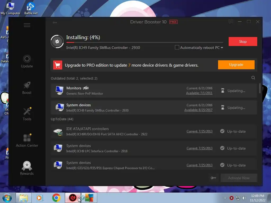This screenshot has height=203, width=271.
Task: Click the no-sound icon next to Monitors
Action: tap(85, 88)
